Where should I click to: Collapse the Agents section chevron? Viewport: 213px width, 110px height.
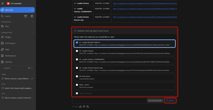click(3, 68)
